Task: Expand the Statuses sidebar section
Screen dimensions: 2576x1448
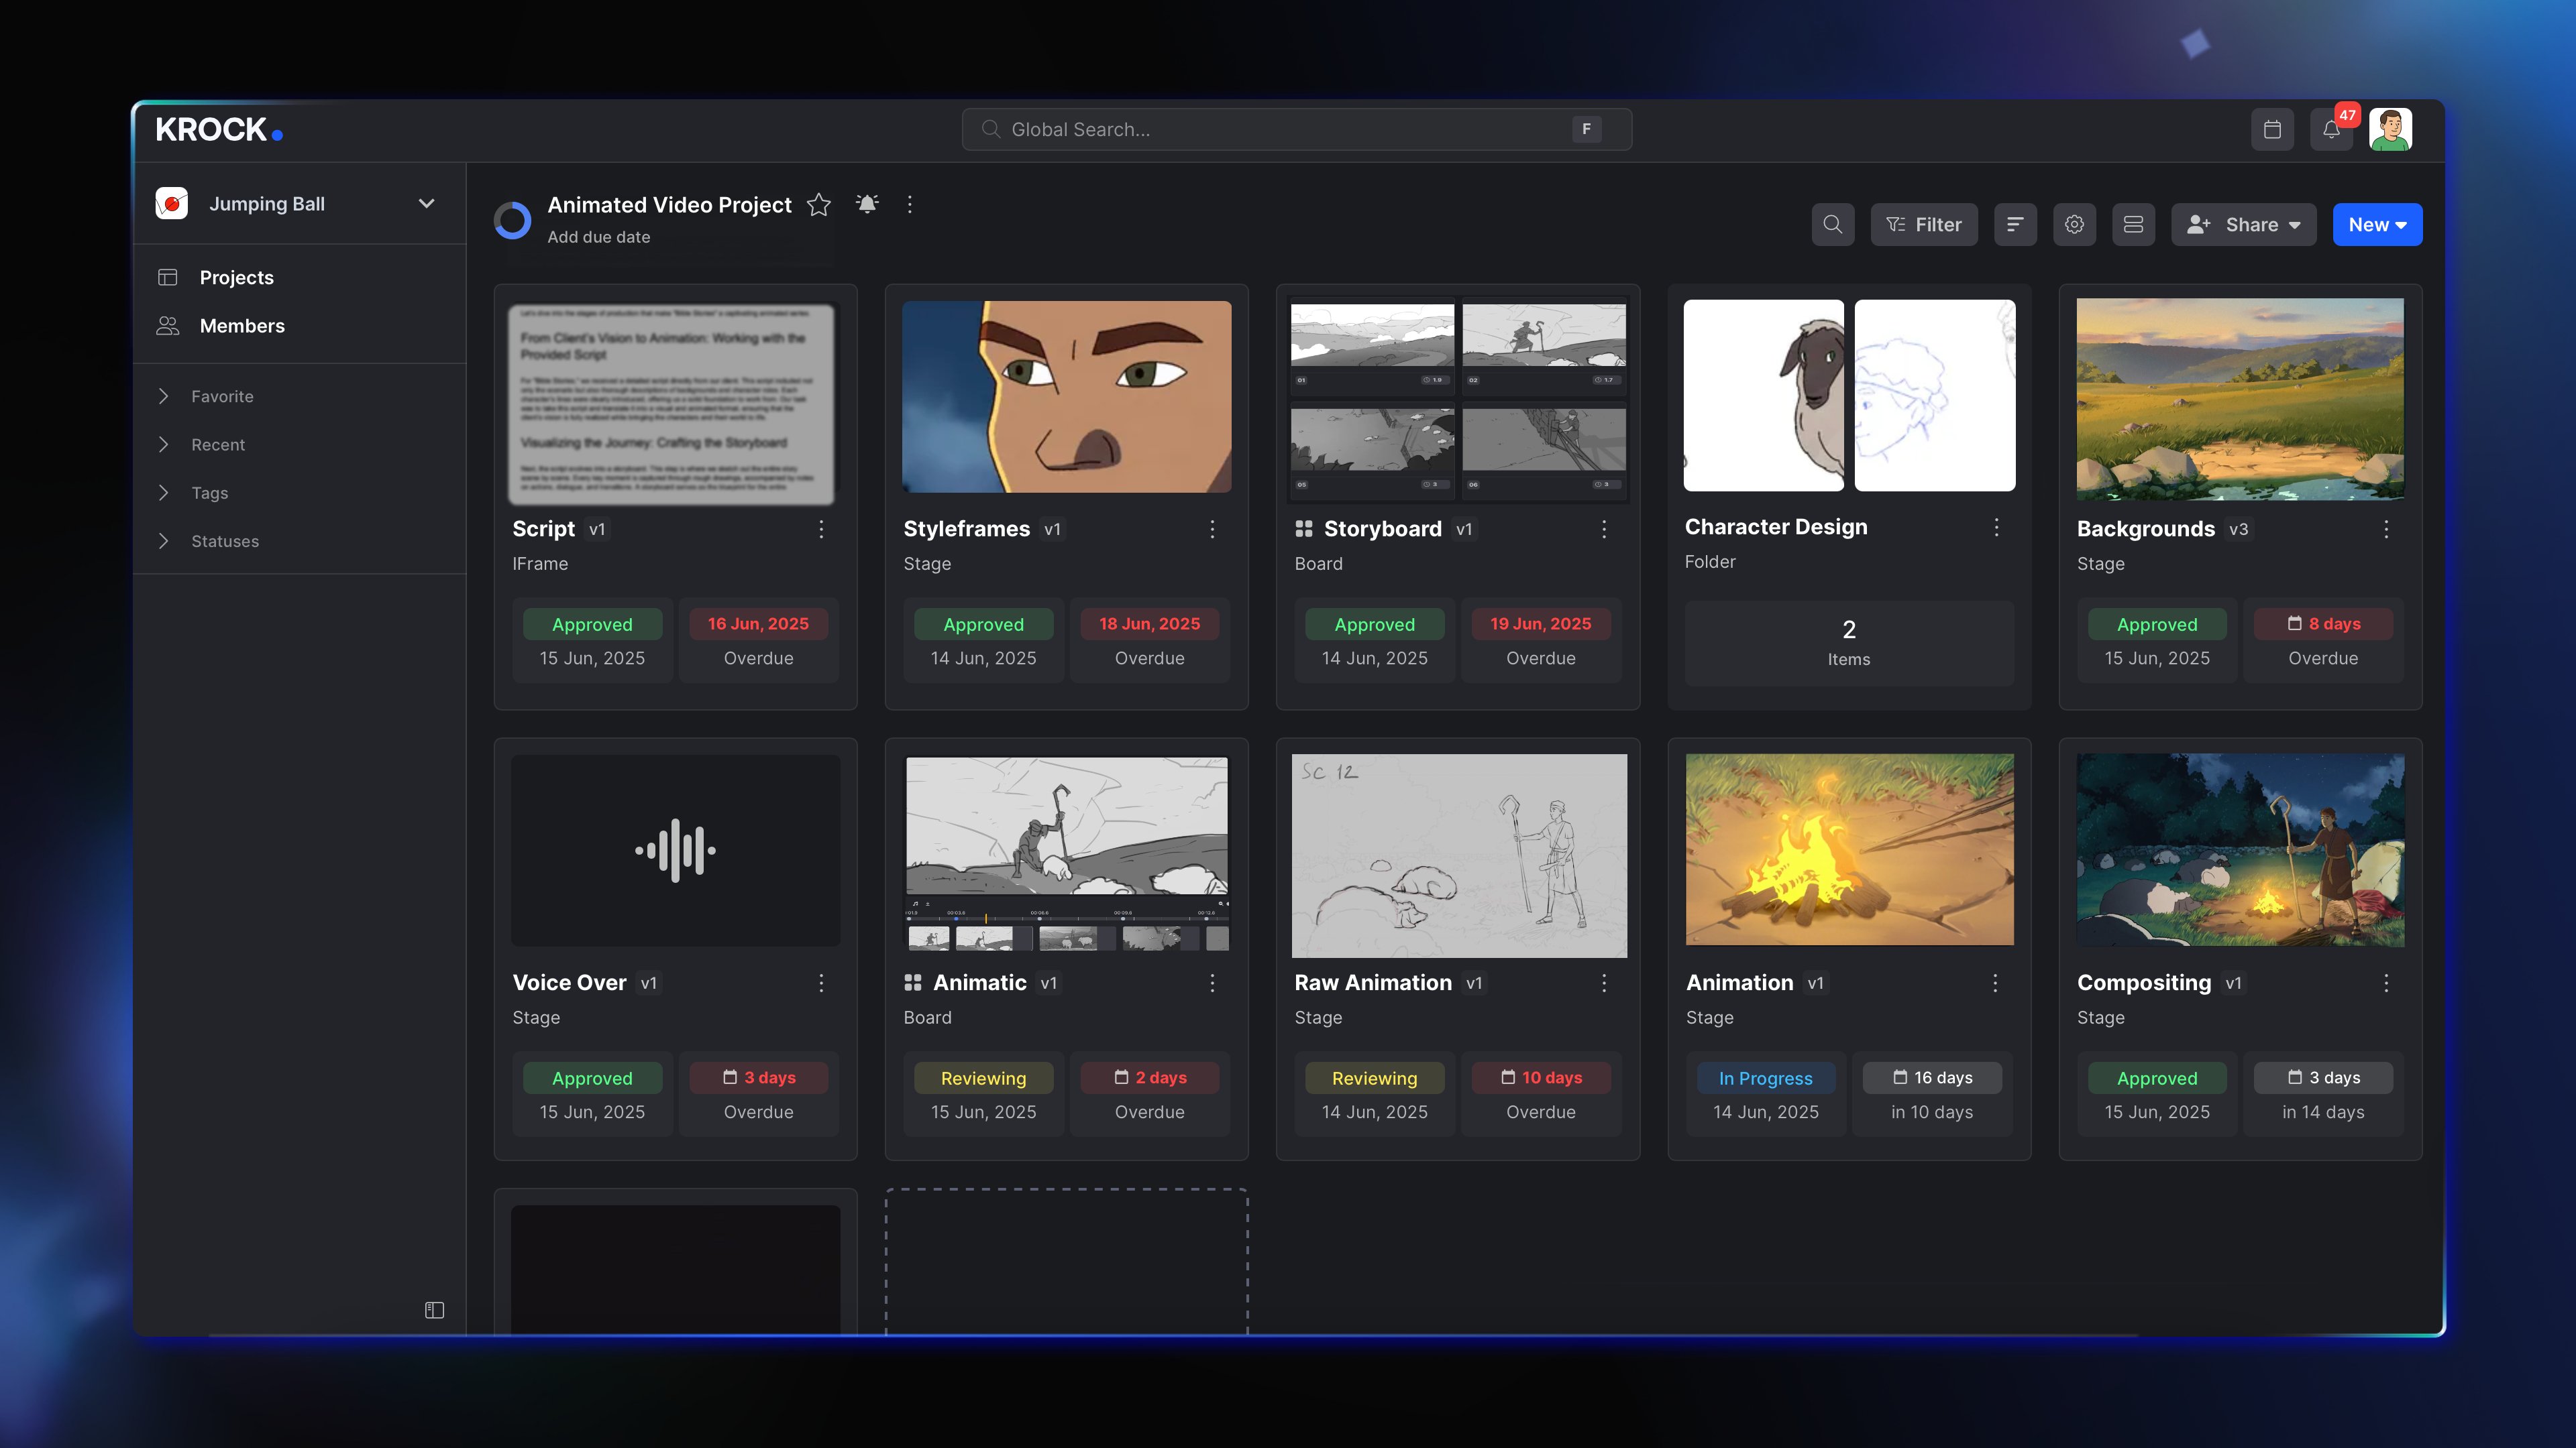Action: pos(225,542)
